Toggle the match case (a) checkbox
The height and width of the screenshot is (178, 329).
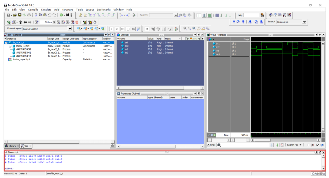pyautogui.click(x=308, y=145)
